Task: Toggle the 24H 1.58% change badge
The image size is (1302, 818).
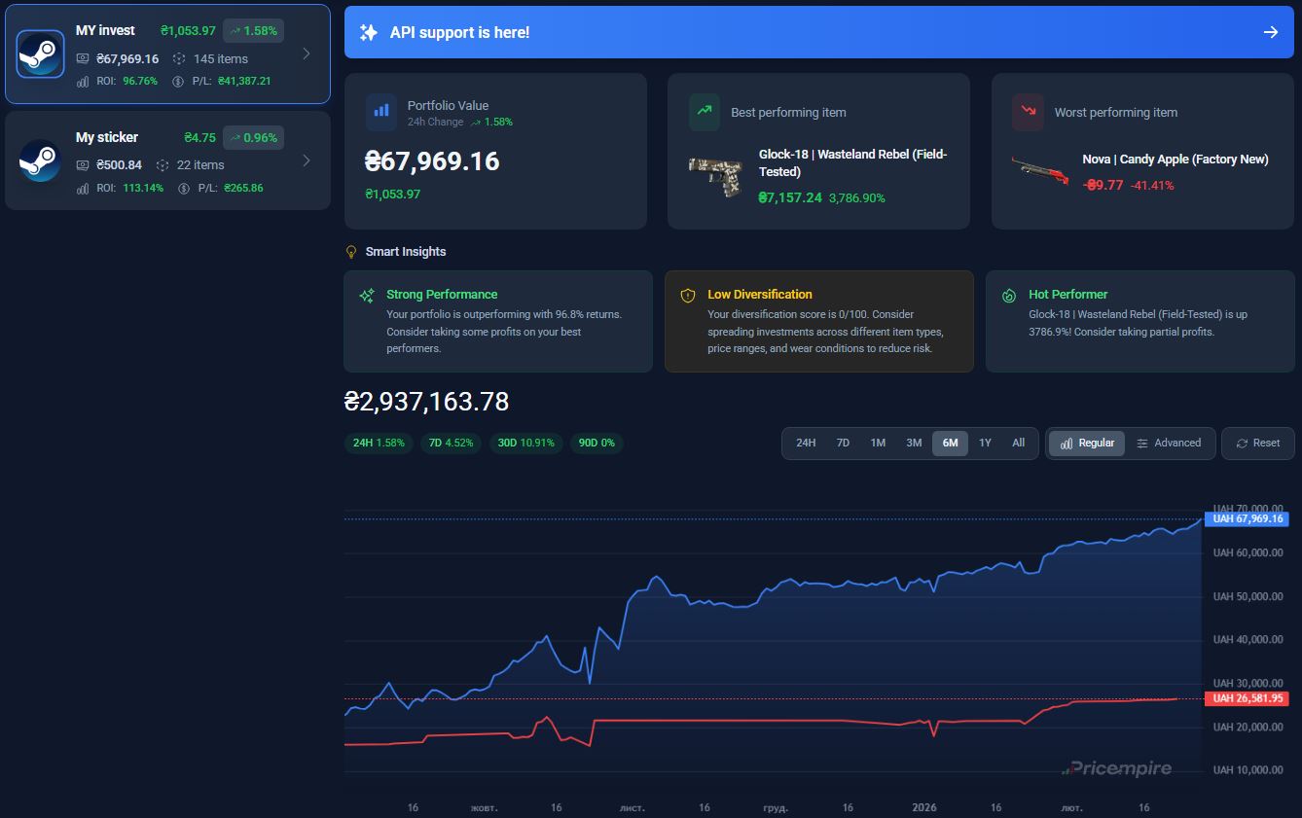Action: pos(379,443)
